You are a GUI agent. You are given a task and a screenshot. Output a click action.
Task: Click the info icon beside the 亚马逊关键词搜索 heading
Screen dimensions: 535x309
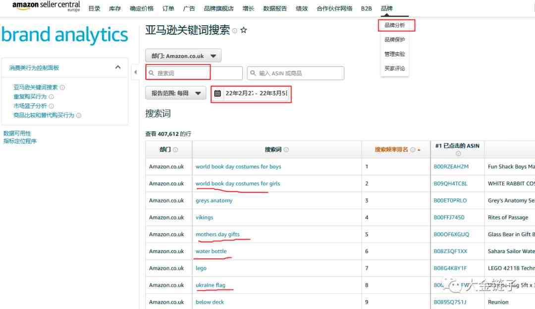pos(235,31)
